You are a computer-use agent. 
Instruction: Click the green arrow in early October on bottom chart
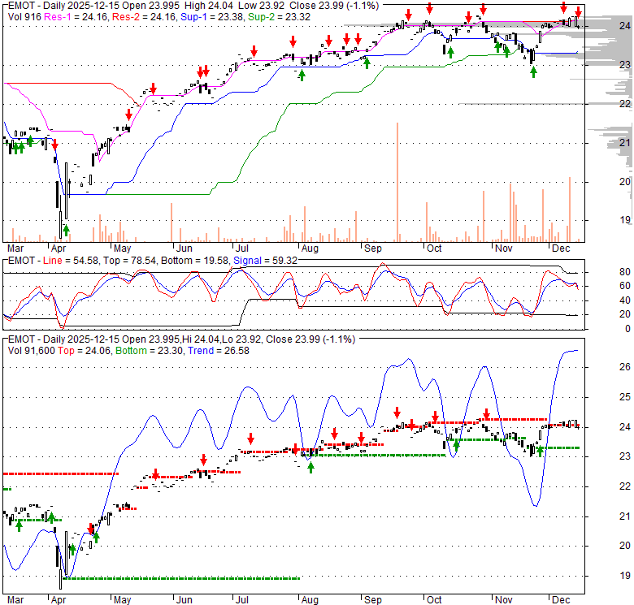point(456,443)
